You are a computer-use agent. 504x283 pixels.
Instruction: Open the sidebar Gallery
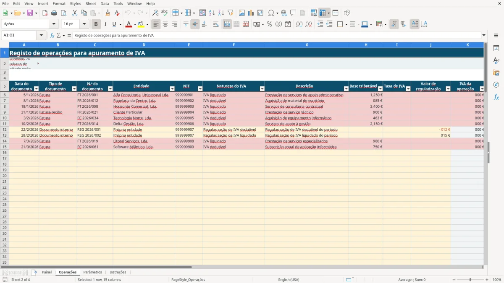coord(496,73)
